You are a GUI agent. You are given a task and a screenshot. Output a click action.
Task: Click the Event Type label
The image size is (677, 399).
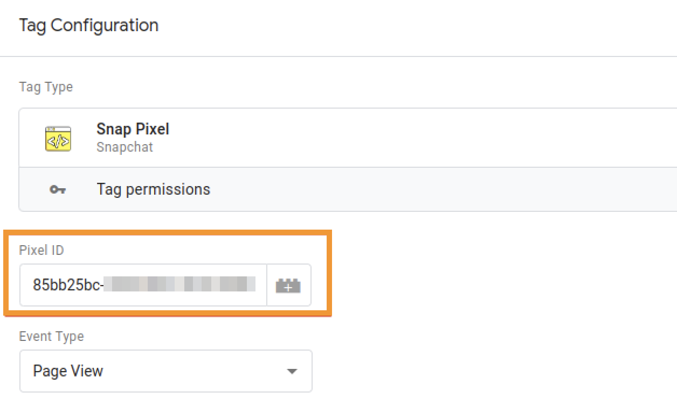[x=51, y=337]
